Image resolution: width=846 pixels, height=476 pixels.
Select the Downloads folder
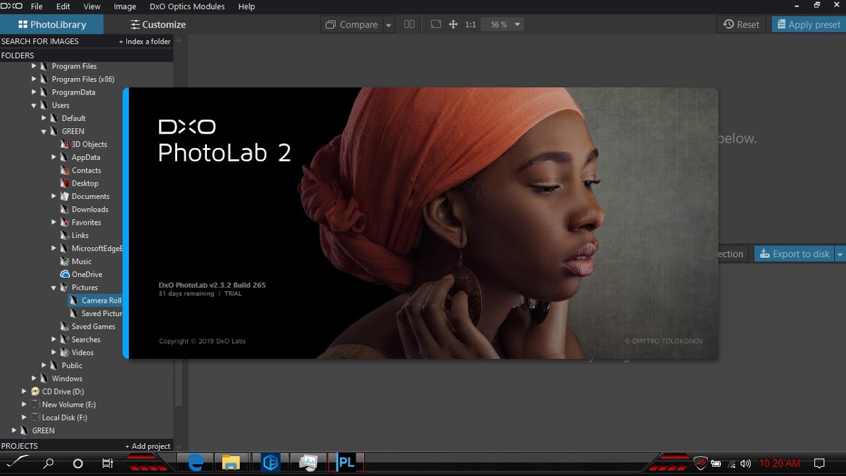(x=90, y=210)
